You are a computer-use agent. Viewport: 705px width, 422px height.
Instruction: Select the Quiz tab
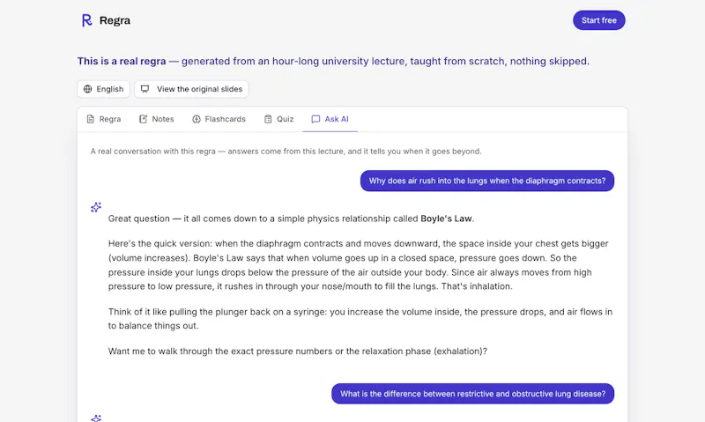(278, 119)
